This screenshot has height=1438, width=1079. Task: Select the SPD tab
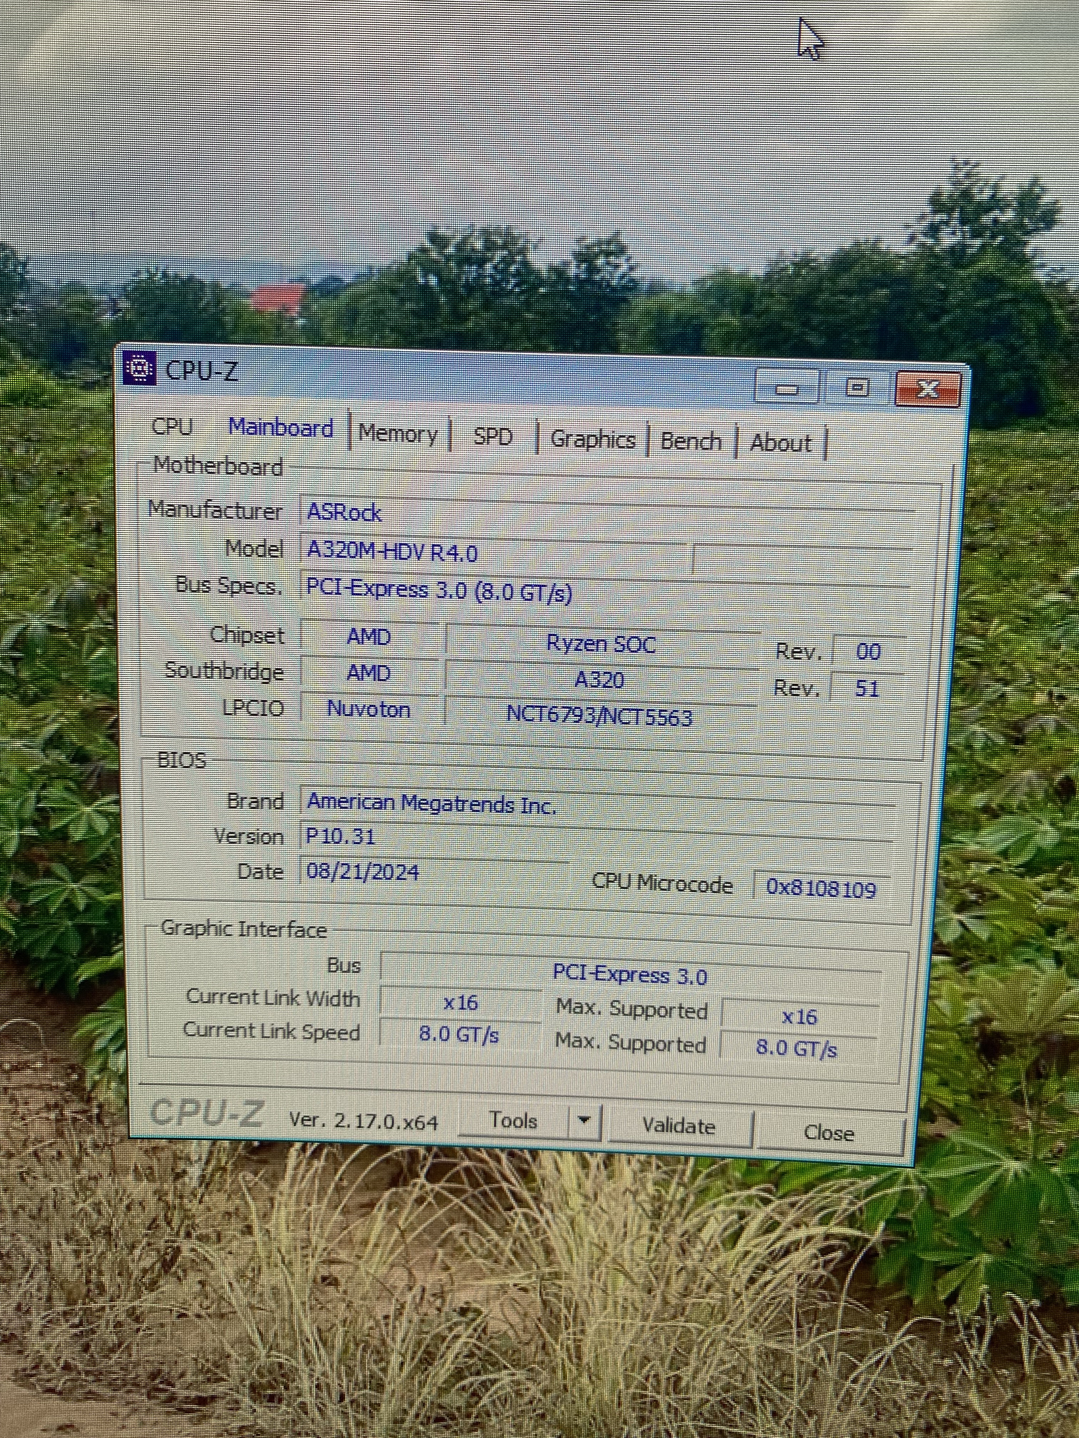click(492, 436)
